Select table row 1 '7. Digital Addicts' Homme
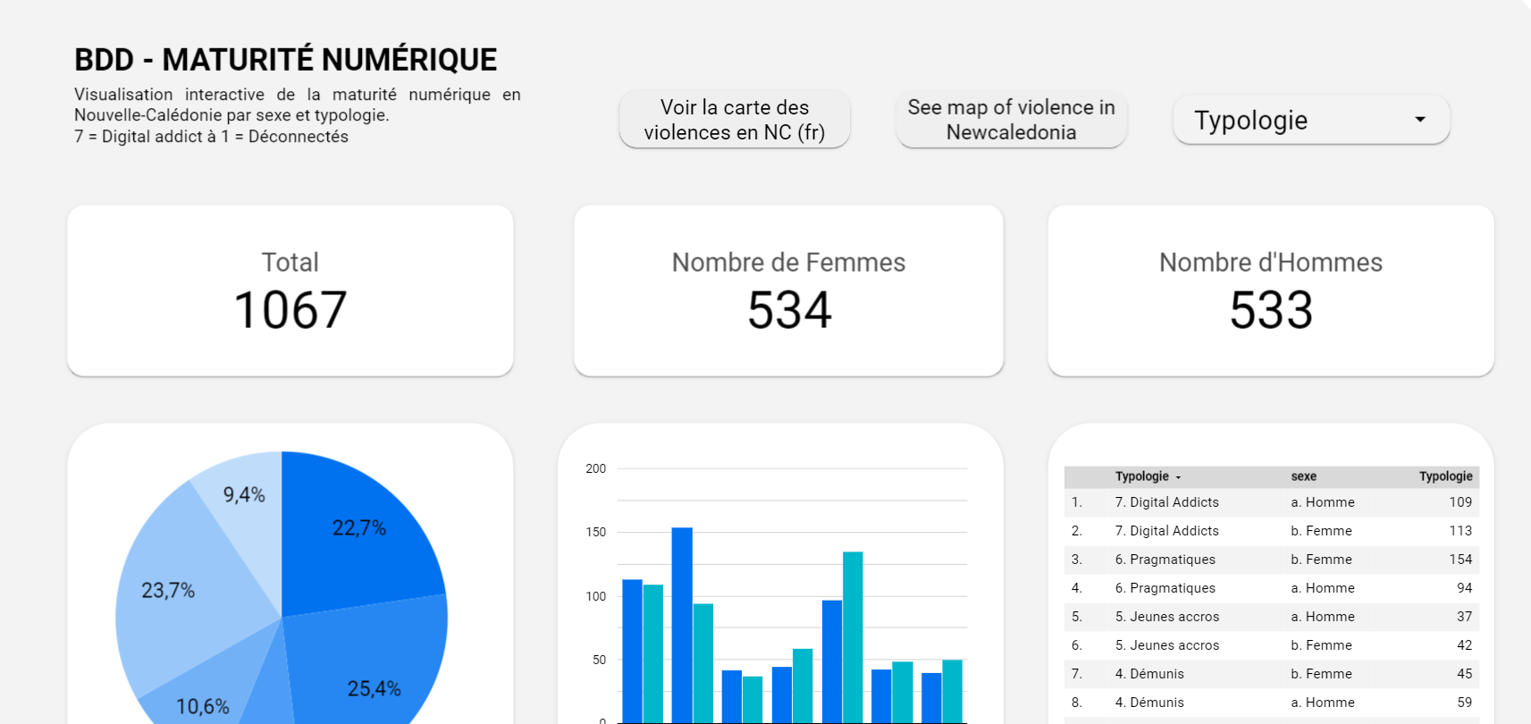 click(1271, 502)
